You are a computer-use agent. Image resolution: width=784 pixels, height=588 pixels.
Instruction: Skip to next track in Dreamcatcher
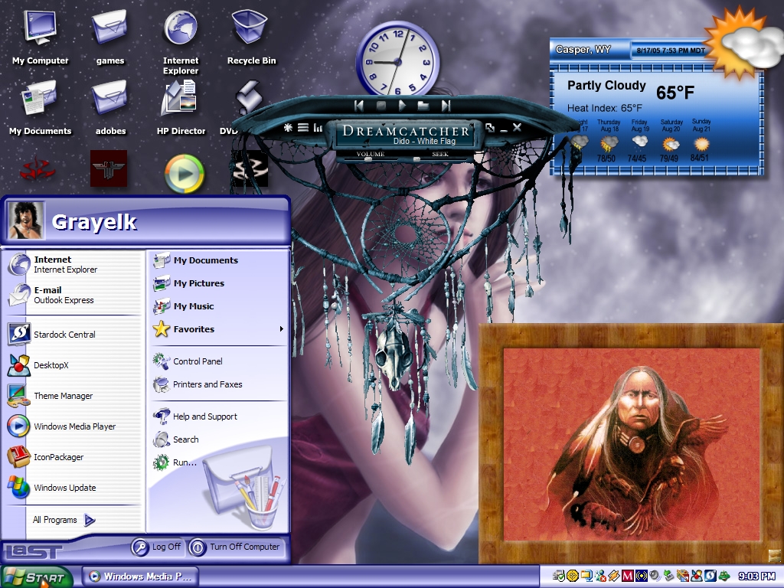pyautogui.click(x=446, y=106)
